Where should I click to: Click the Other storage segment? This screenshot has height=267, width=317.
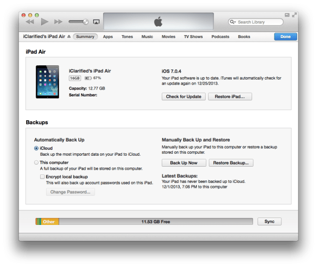50,222
